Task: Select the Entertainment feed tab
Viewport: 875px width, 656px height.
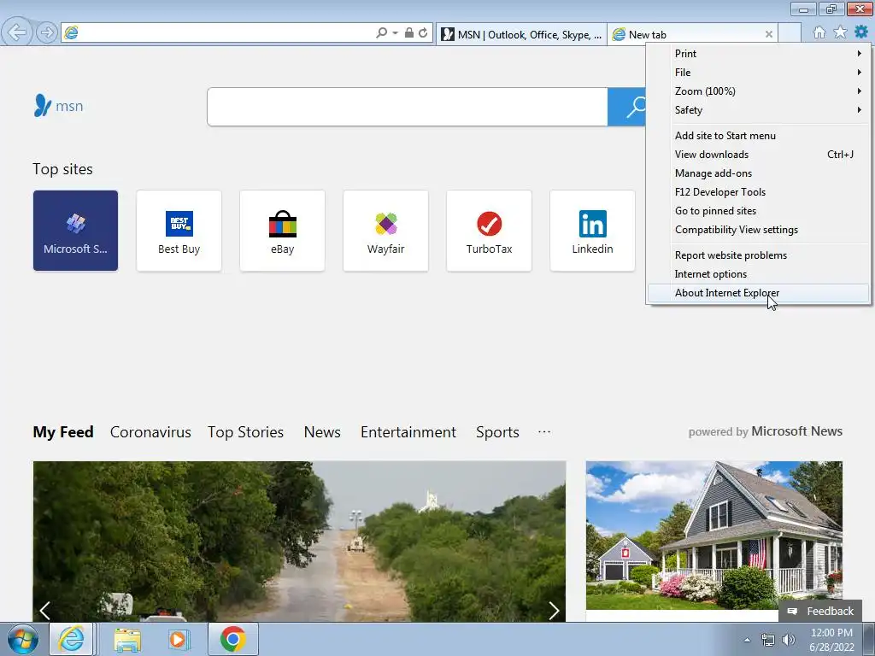Action: coord(408,432)
